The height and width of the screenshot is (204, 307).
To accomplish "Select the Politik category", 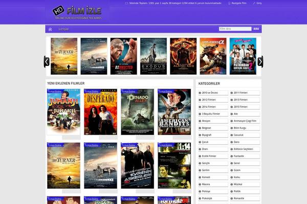I will pos(245,191).
